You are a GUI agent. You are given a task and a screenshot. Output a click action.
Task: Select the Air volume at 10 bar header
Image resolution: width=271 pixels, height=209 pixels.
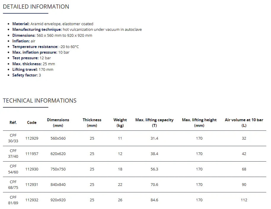tap(244, 122)
